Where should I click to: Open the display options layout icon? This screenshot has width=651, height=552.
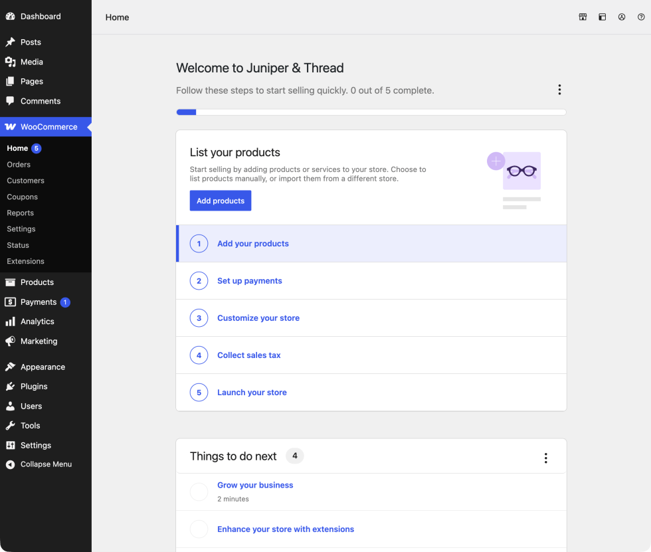click(x=603, y=17)
